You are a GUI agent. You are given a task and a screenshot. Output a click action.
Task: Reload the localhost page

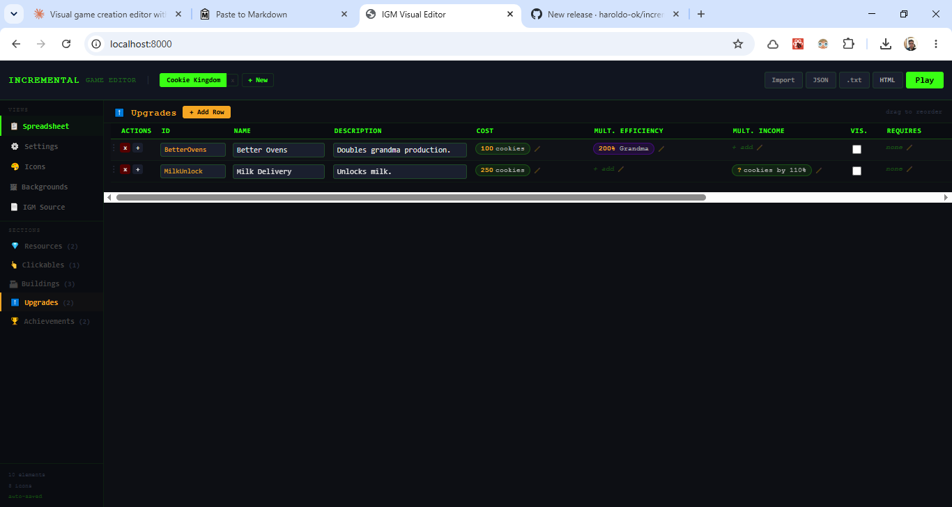(66, 44)
